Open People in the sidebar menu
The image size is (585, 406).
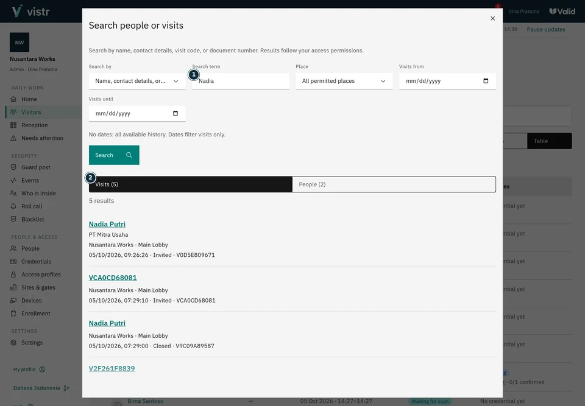pos(30,249)
